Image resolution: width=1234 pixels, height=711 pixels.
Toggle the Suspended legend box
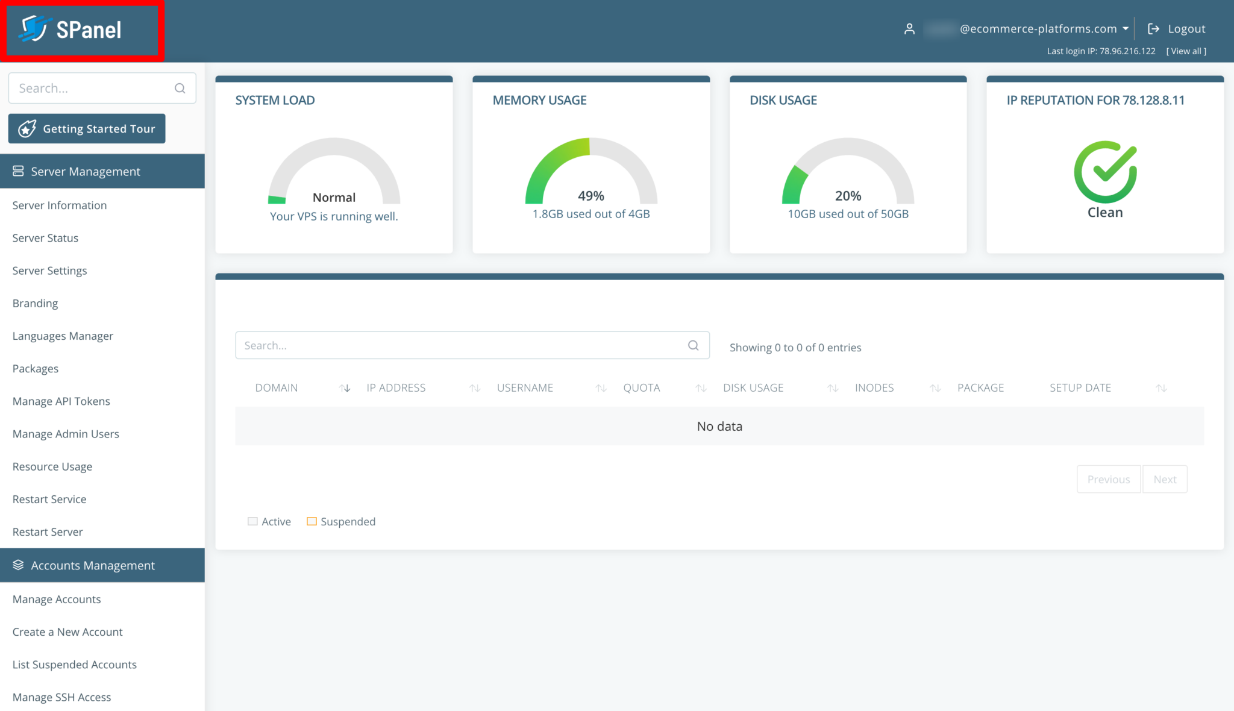pos(312,521)
